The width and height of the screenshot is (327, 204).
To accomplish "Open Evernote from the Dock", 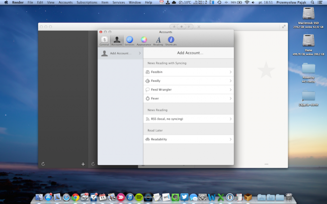I will [x=176, y=197].
